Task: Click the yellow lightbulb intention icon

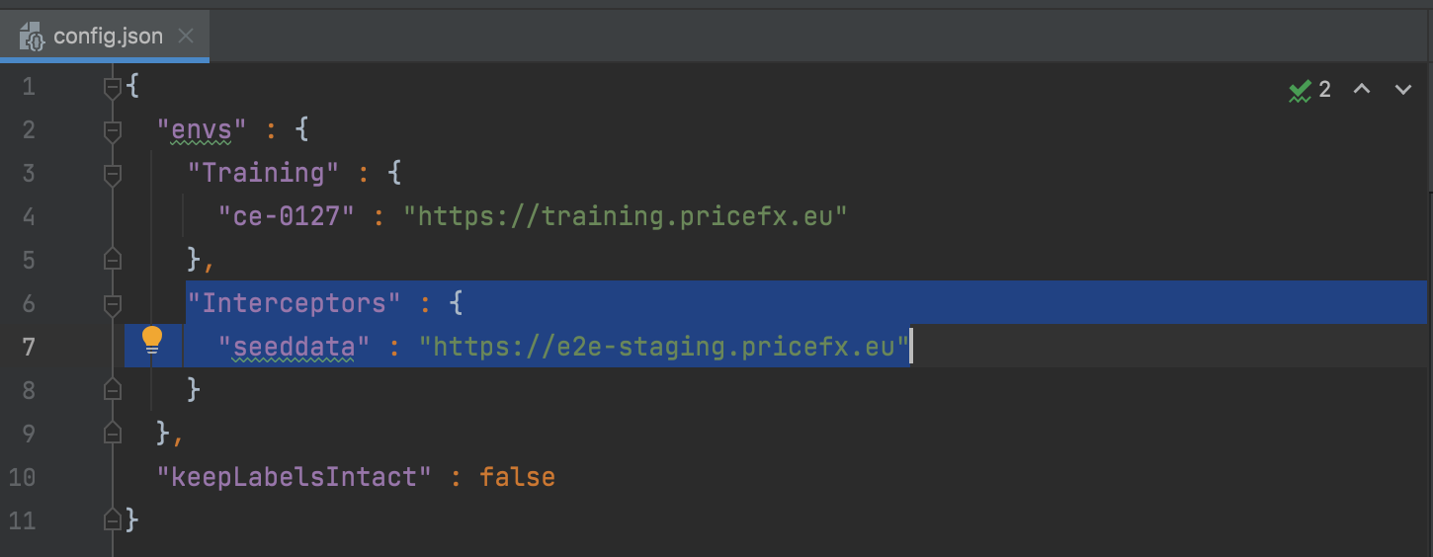Action: (151, 340)
